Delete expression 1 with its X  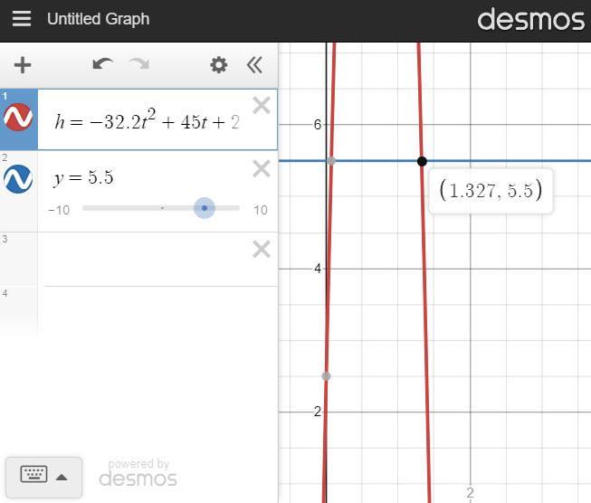[262, 105]
